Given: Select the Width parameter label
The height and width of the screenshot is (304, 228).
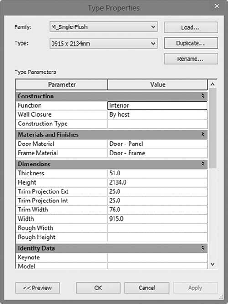Looking at the screenshot, I should [x=26, y=219].
